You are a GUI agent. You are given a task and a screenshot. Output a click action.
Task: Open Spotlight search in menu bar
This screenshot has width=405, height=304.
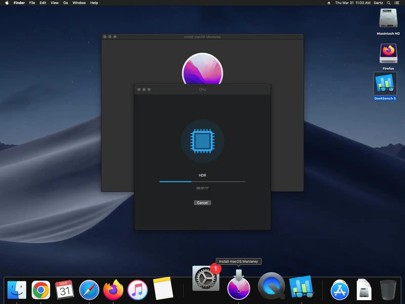coord(389,3)
